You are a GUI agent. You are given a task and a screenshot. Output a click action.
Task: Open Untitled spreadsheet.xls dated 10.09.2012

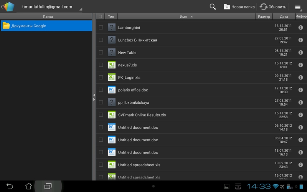139,165
